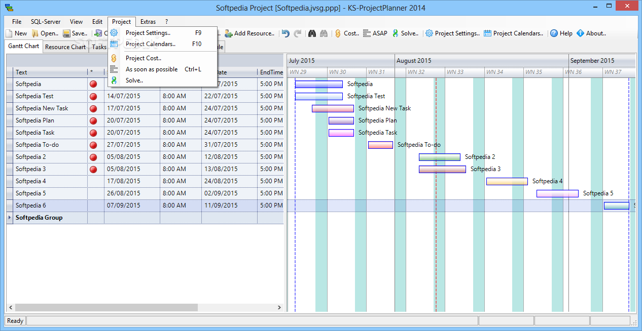Open a project file from toolbar
This screenshot has height=331, width=642.
(45, 33)
